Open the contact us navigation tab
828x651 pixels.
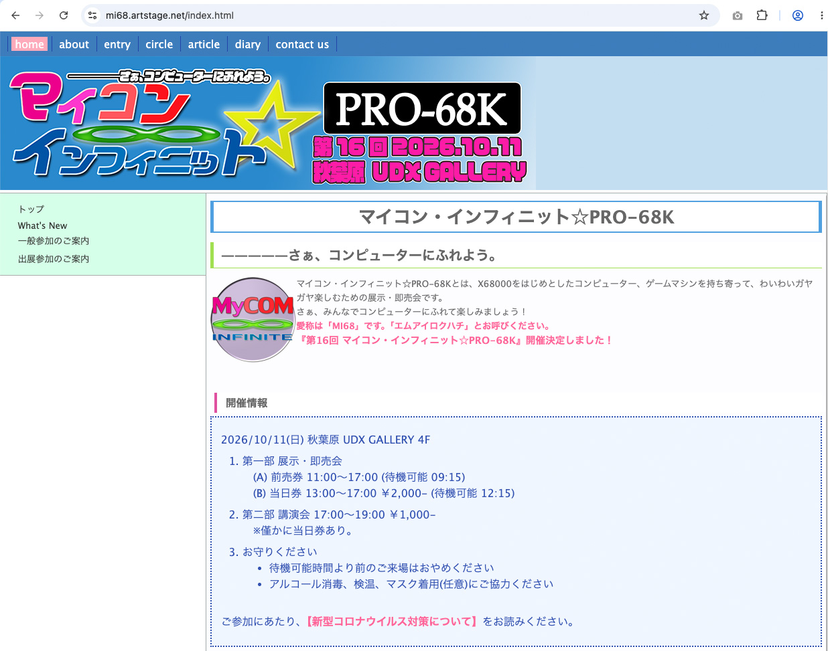(302, 44)
